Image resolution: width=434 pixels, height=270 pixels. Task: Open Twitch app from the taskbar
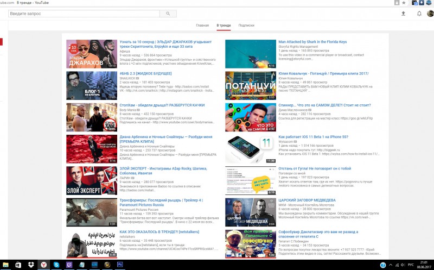pyautogui.click(x=69, y=265)
